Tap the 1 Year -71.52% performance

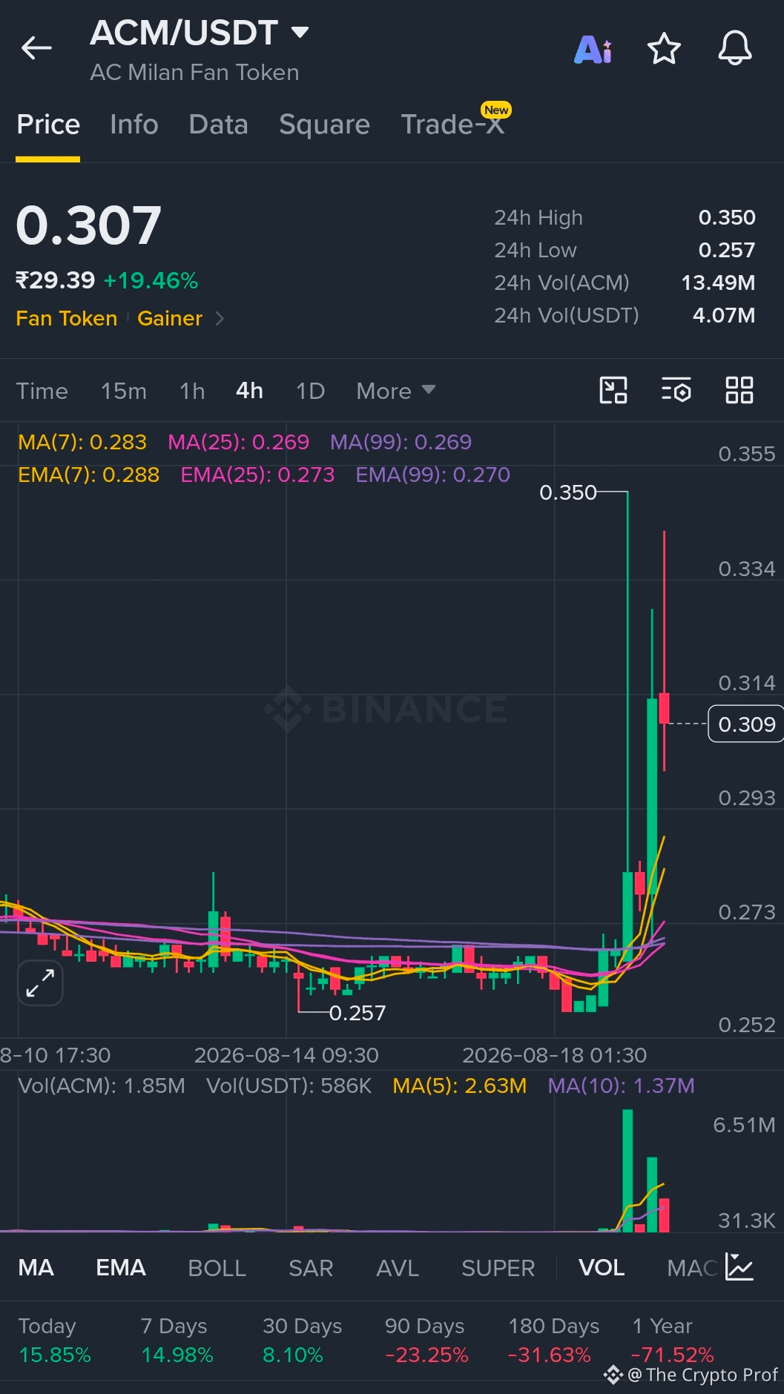click(x=672, y=1341)
